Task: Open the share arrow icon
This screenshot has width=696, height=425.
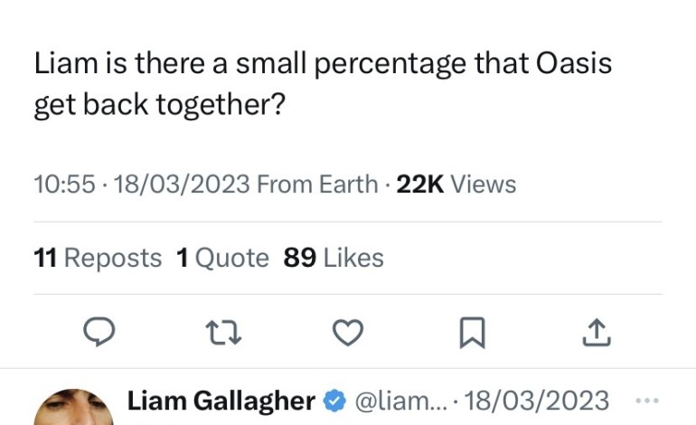Action: pyautogui.click(x=595, y=334)
